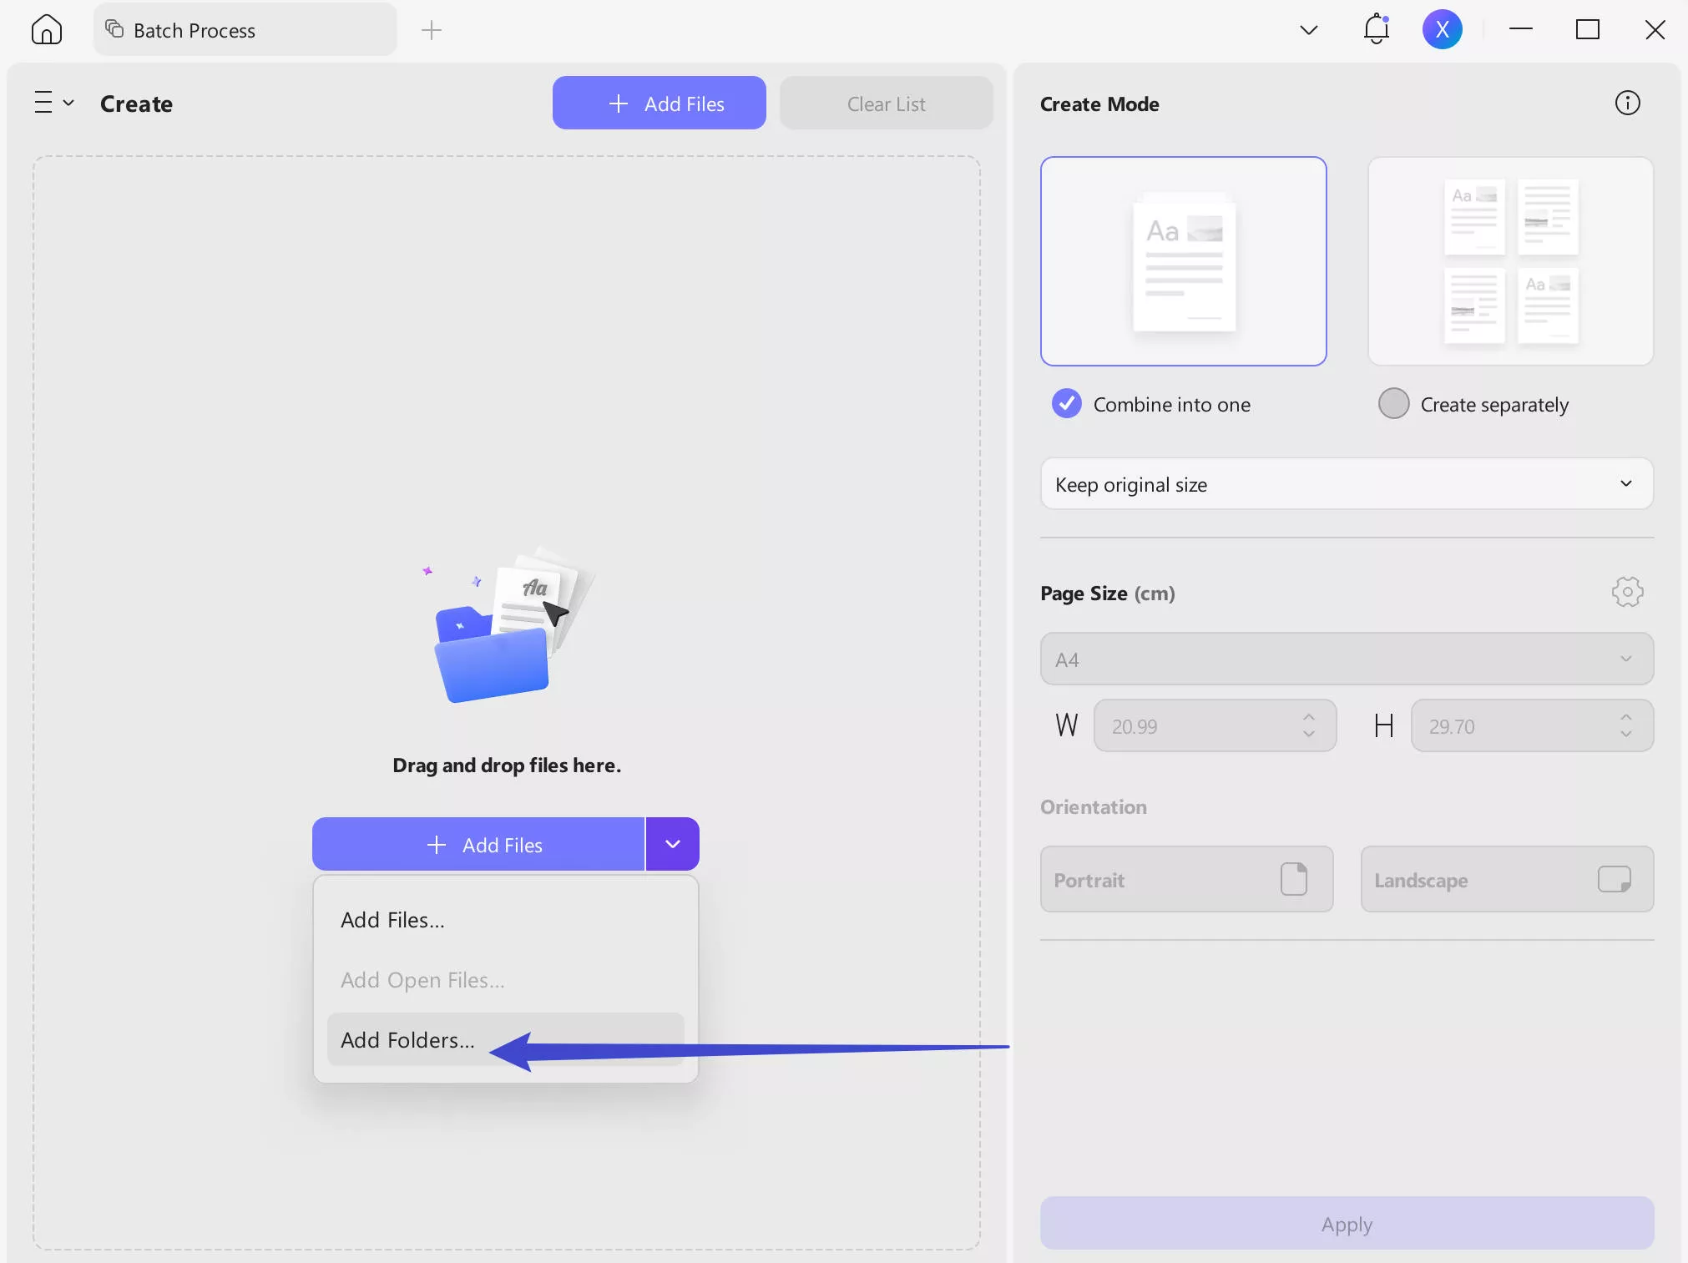This screenshot has height=1263, width=1688.
Task: Click the title bar dropdown chevron
Action: pos(1308,31)
